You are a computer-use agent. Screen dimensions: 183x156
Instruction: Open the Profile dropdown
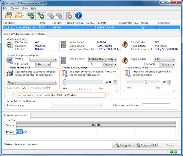coord(43,59)
